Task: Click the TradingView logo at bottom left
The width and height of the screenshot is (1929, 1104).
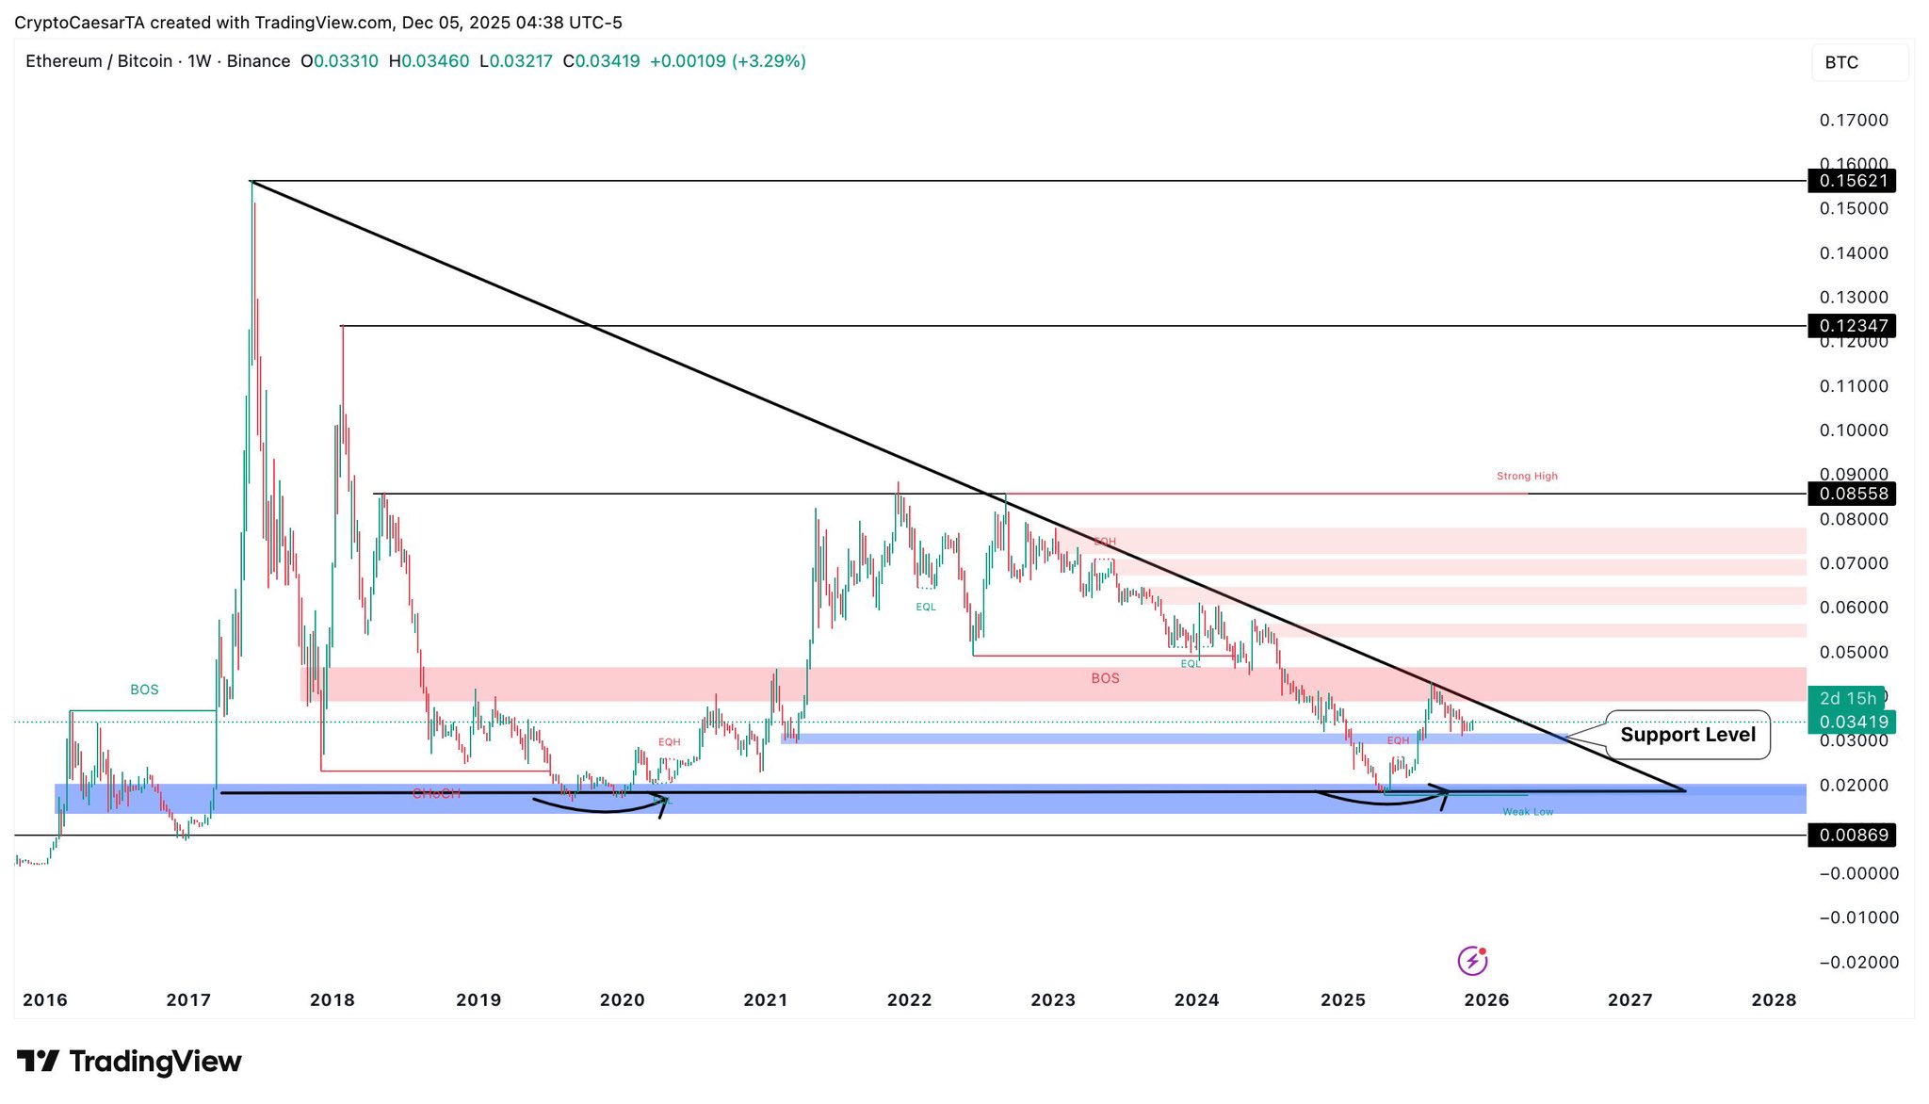Action: coord(129,1062)
